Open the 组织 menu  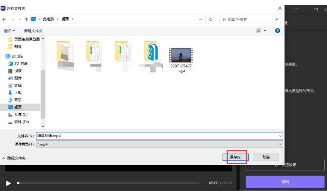click(x=9, y=31)
